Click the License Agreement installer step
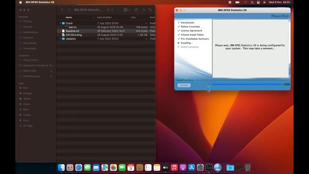Screen dimensions: 309x174 pos(191,31)
